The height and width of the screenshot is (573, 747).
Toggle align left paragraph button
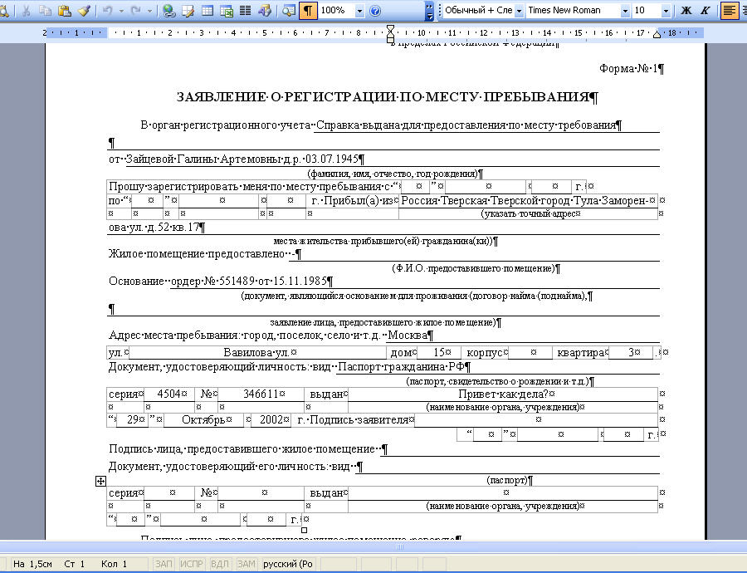point(730,11)
